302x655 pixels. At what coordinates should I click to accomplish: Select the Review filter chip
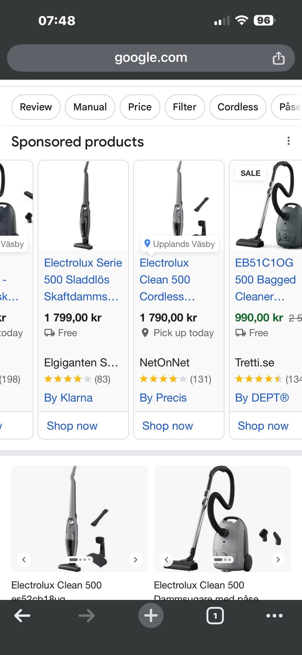[36, 107]
